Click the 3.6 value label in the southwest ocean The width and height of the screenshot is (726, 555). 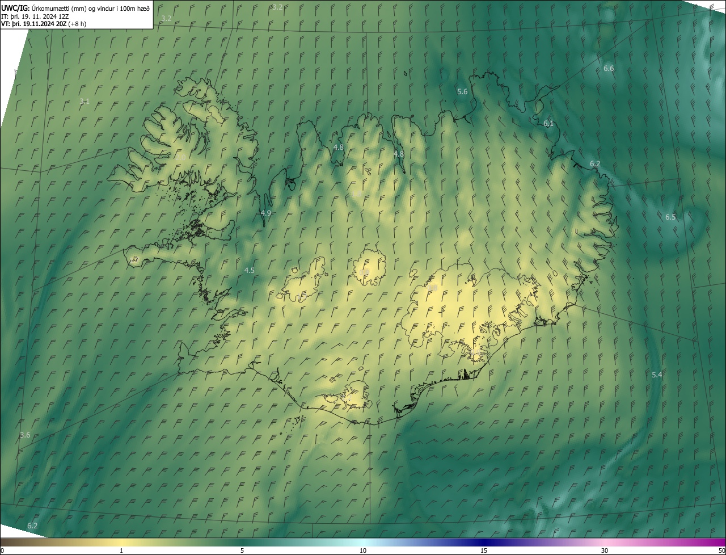pyautogui.click(x=25, y=435)
